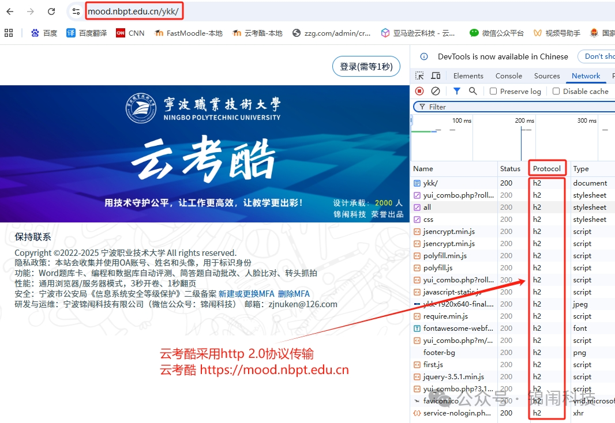The image size is (615, 423).
Task: Clear the network log with the clear icon
Action: click(436, 91)
